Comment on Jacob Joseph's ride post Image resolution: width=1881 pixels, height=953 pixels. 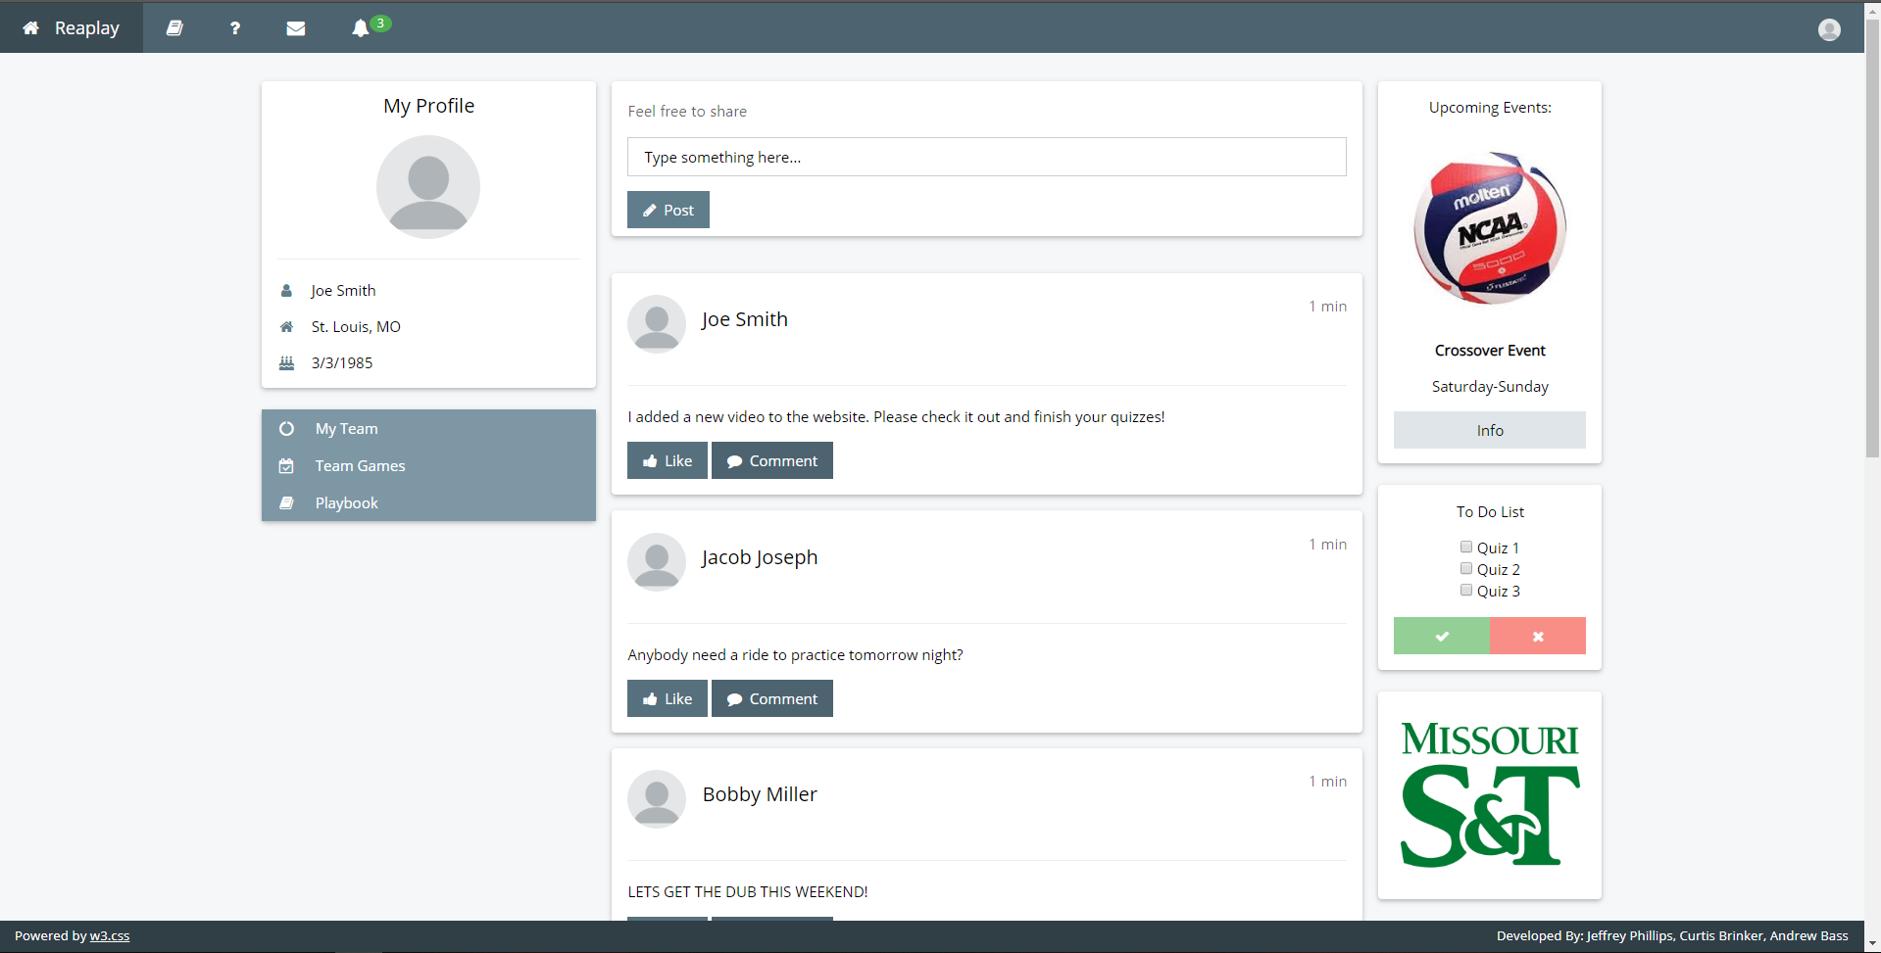(x=771, y=698)
